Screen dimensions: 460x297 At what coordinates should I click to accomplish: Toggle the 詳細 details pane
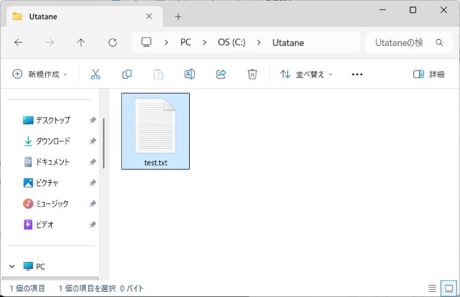tap(429, 74)
